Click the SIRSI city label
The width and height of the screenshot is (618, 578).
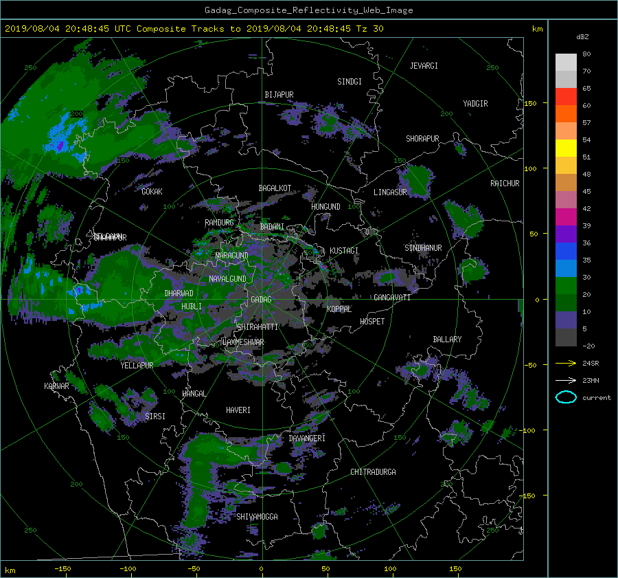coord(155,416)
